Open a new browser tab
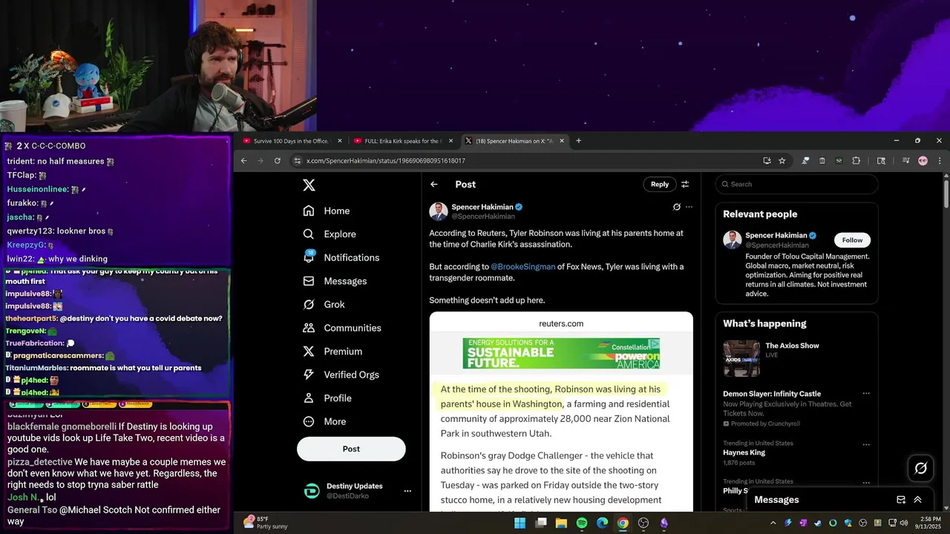Viewport: 950px width, 534px height. (x=579, y=141)
